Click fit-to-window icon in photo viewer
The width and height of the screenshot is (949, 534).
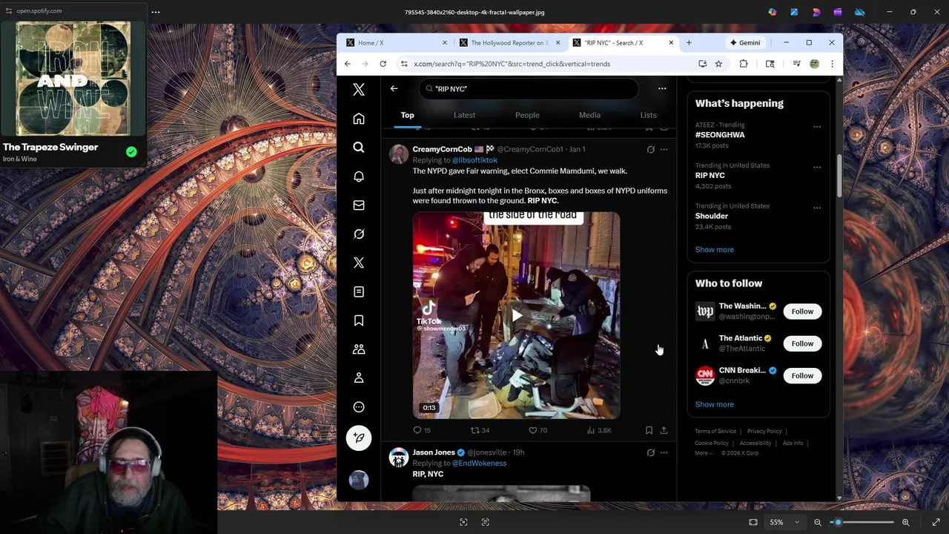click(753, 522)
